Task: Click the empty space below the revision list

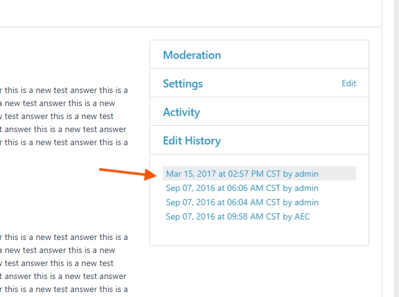Action: 259,234
